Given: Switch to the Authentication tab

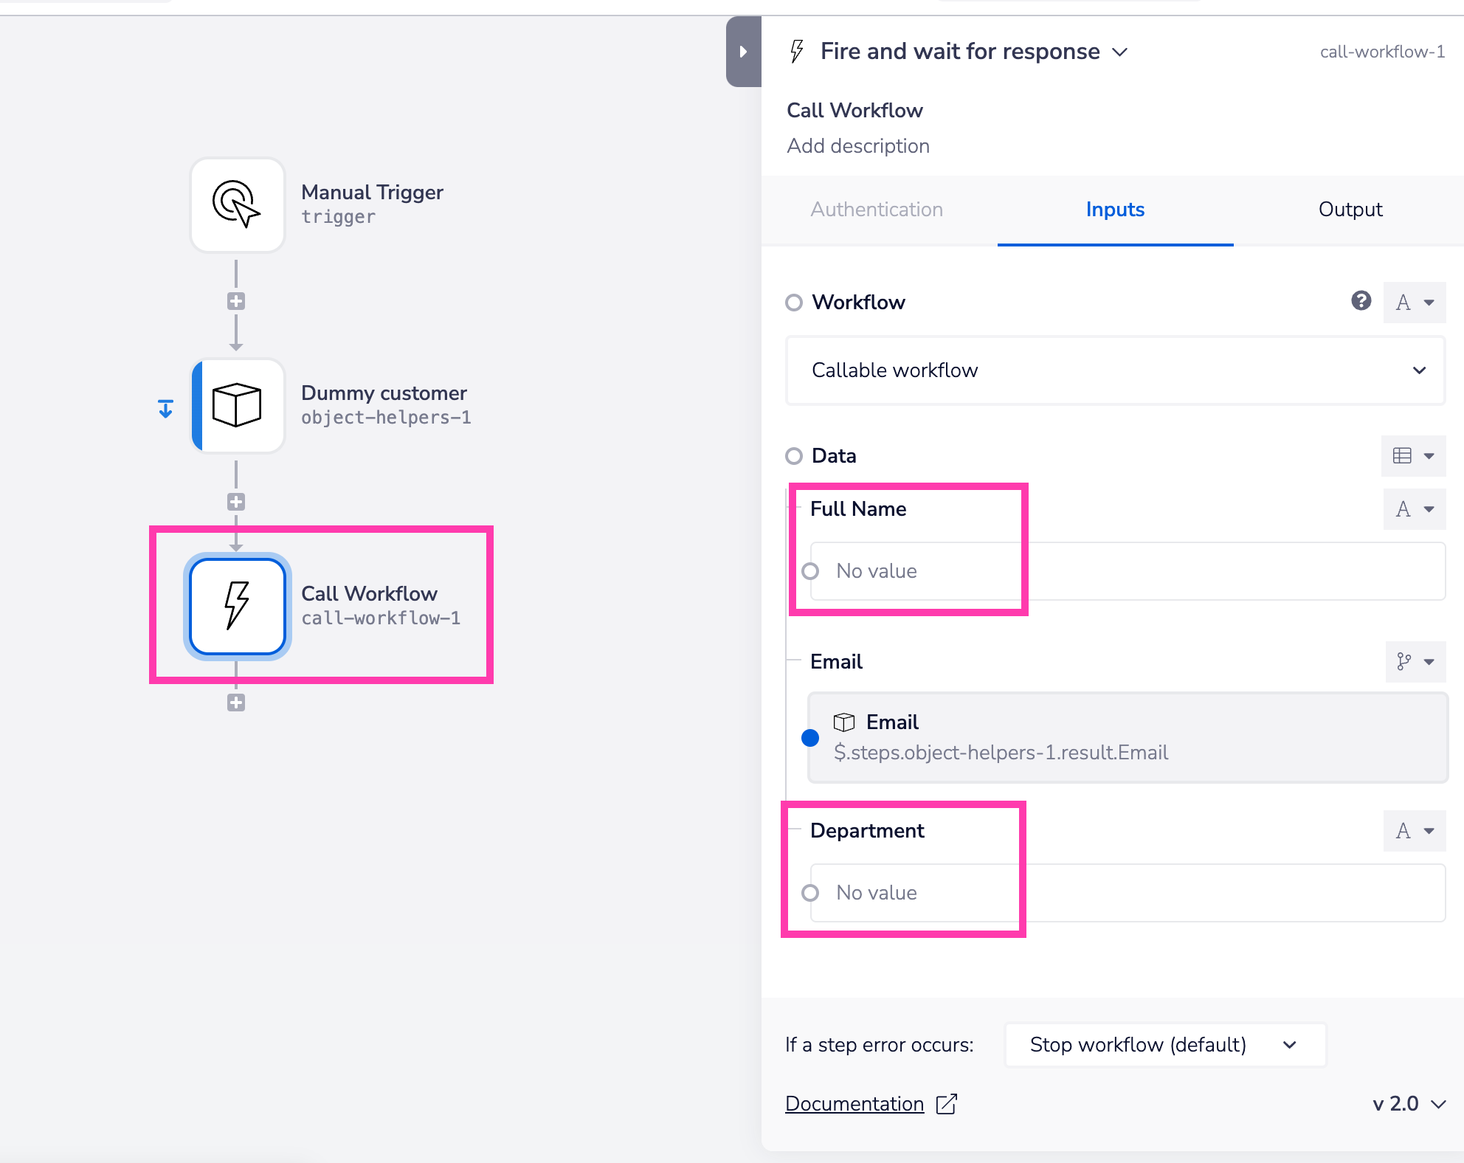Looking at the screenshot, I should (877, 210).
